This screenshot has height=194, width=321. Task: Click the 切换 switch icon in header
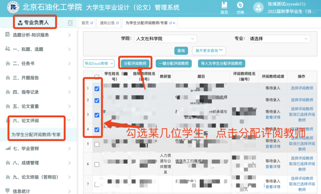click(x=240, y=5)
